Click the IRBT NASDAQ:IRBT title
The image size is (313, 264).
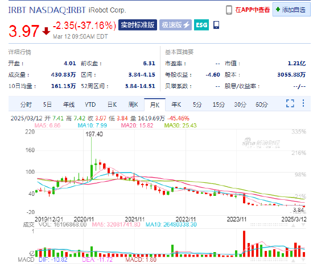pyautogui.click(x=47, y=10)
